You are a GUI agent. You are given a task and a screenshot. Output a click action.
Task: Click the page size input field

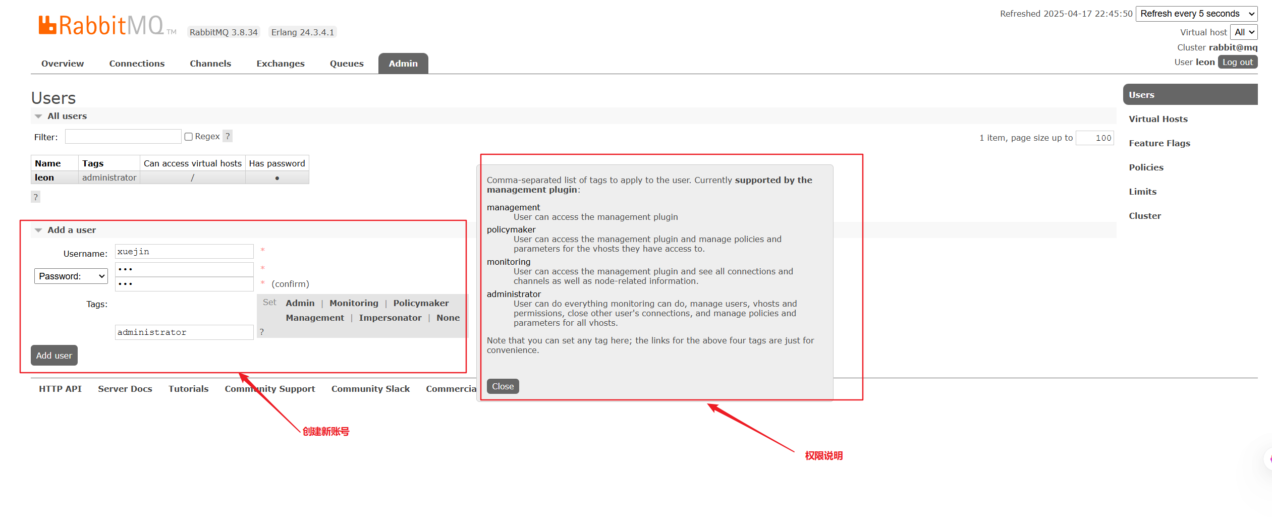pos(1094,138)
